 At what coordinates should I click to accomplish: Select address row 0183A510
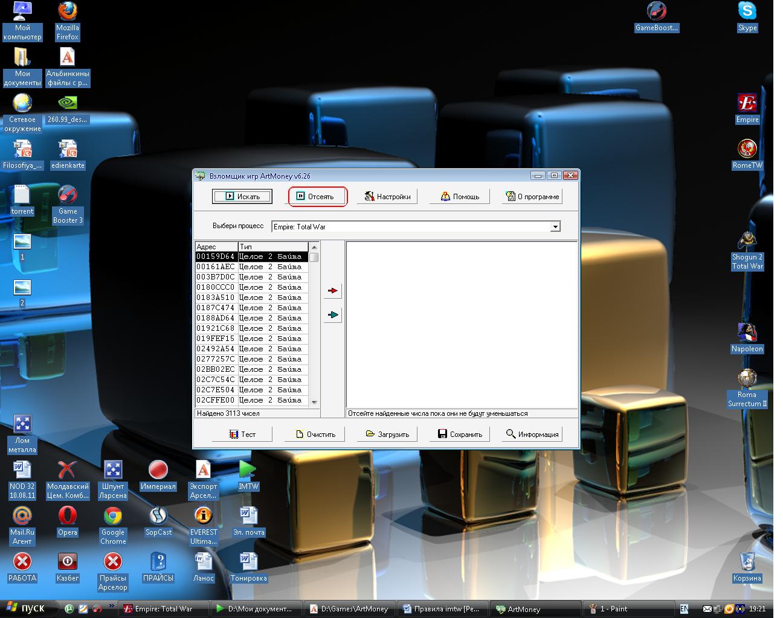(251, 298)
